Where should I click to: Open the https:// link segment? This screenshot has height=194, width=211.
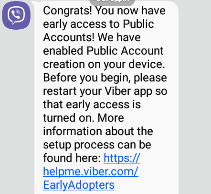[x=122, y=158]
